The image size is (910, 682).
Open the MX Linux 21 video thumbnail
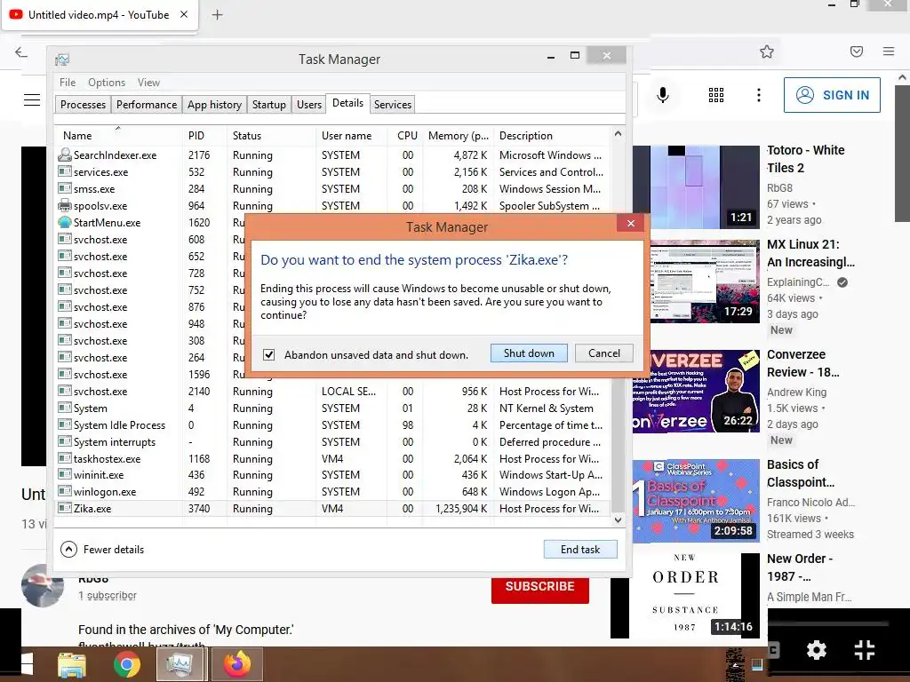[705, 282]
